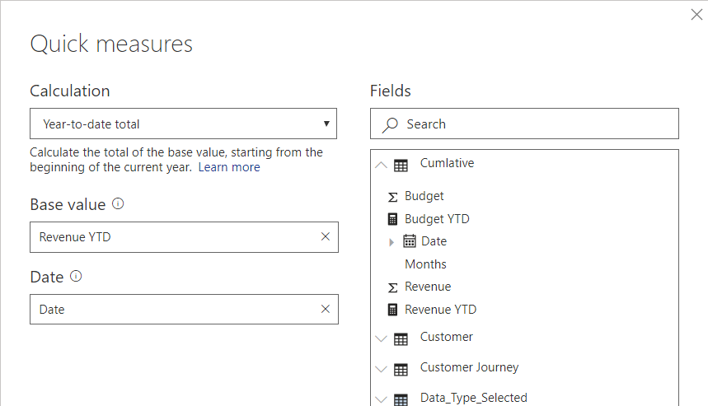Image resolution: width=708 pixels, height=406 pixels.
Task: Select the Revenue YTD measure in list
Action: [x=440, y=310]
